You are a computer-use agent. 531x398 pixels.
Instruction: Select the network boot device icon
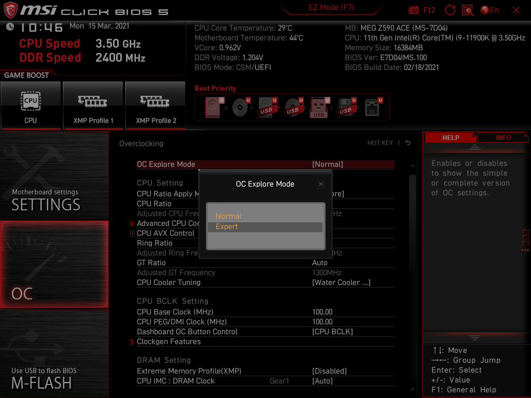pyautogui.click(x=373, y=107)
